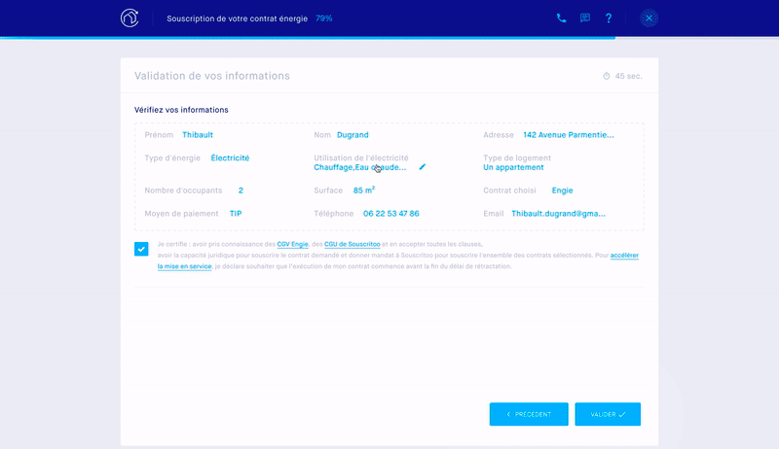Select first name value Thibault
The width and height of the screenshot is (779, 449).
[198, 135]
